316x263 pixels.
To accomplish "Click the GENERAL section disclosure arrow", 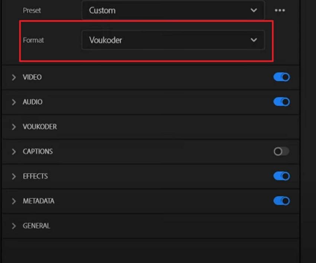I will pyautogui.click(x=14, y=226).
